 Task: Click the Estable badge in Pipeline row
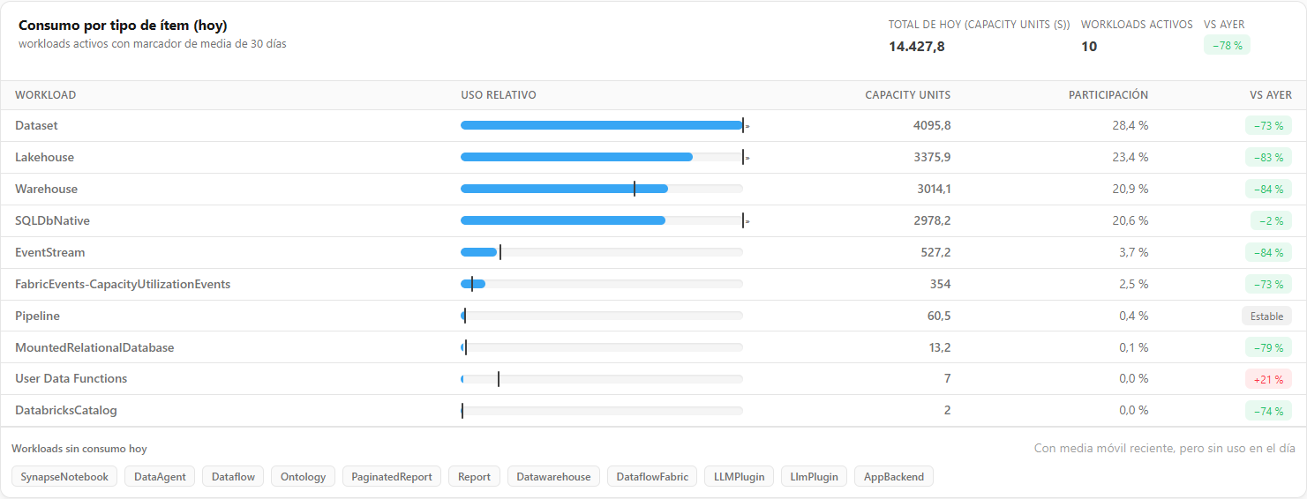tap(1266, 316)
